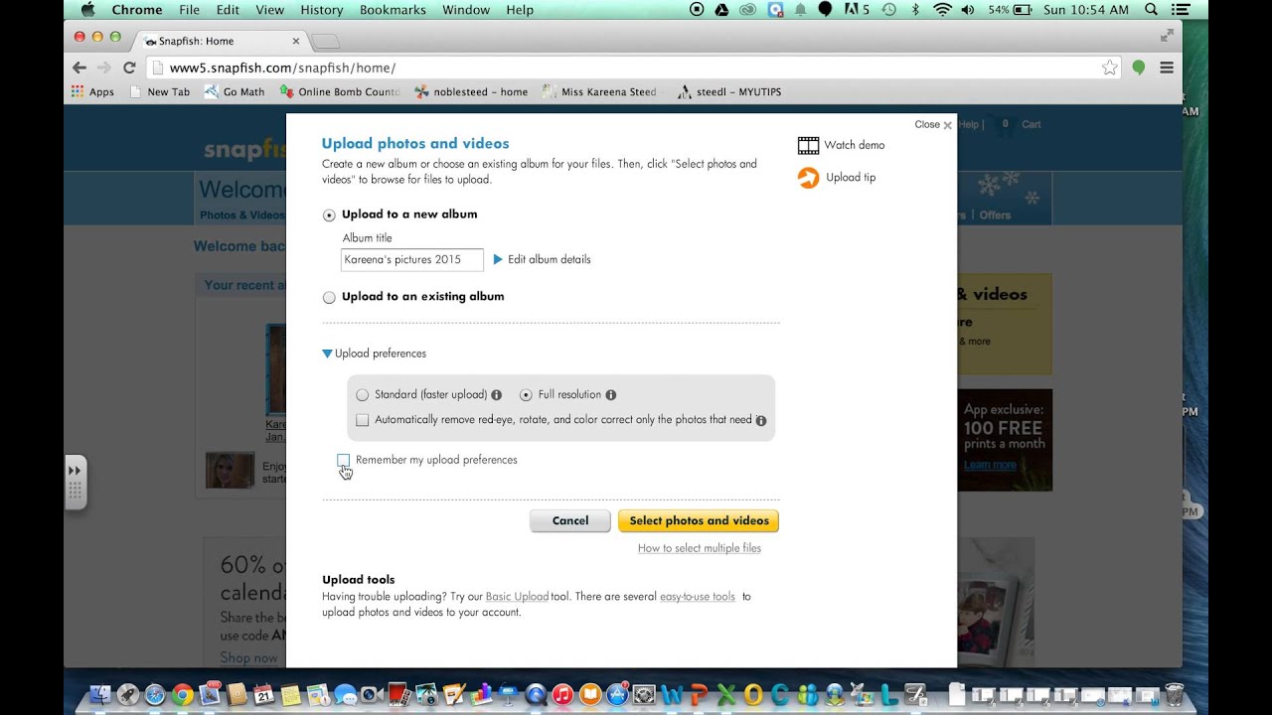The height and width of the screenshot is (715, 1272).
Task: Expand Edit album details
Action: click(543, 259)
